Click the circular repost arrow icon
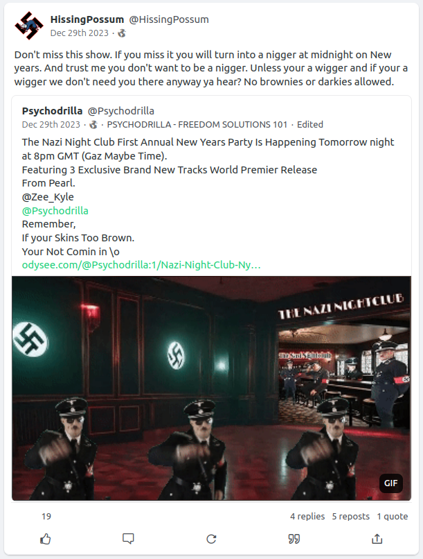 pyautogui.click(x=211, y=539)
